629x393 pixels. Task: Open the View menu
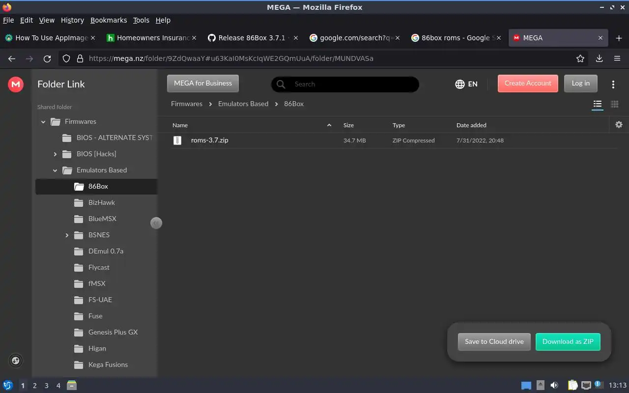click(47, 20)
